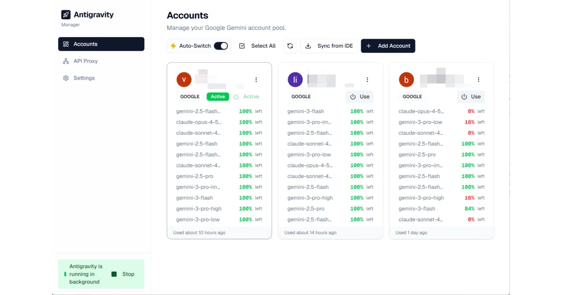The height and width of the screenshot is (295, 562).
Task: Click the Add Account button
Action: [388, 46]
